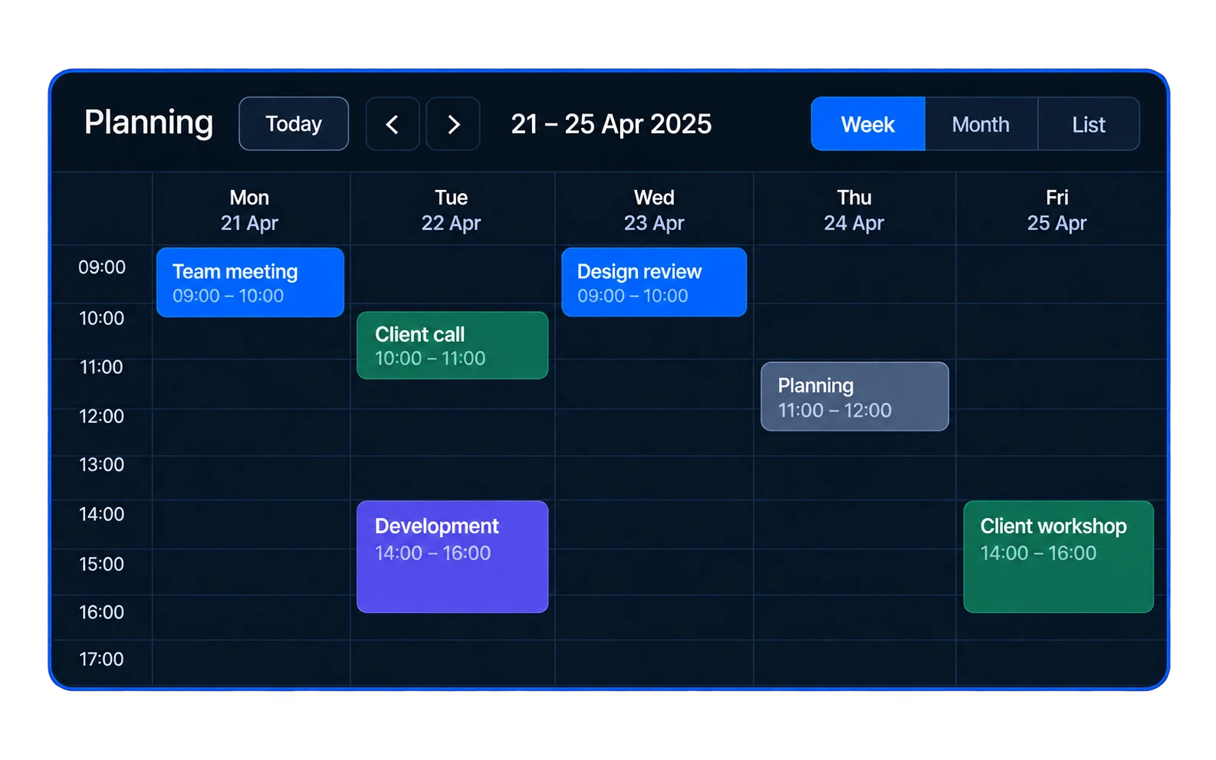
Task: Click the 11:00 time label
Action: coord(101,367)
